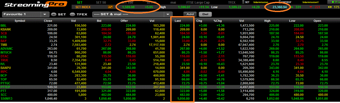Open the SET & mai dropdown

coord(132,14)
